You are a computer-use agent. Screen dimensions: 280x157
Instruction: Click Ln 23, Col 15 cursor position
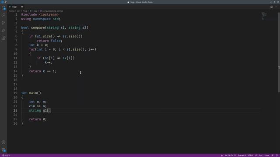tap(231, 155)
